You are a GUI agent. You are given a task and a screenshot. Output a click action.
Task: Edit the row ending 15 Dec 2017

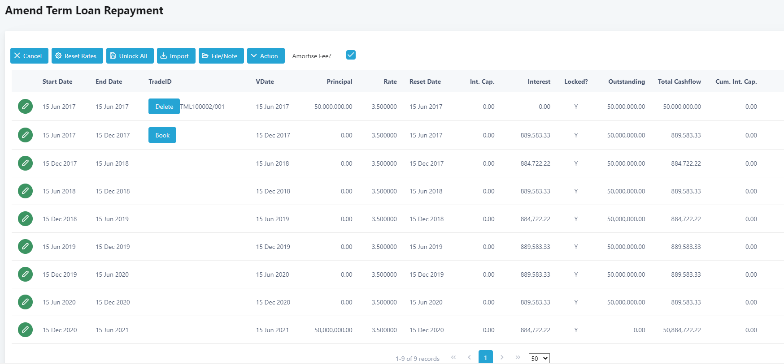pyautogui.click(x=25, y=135)
